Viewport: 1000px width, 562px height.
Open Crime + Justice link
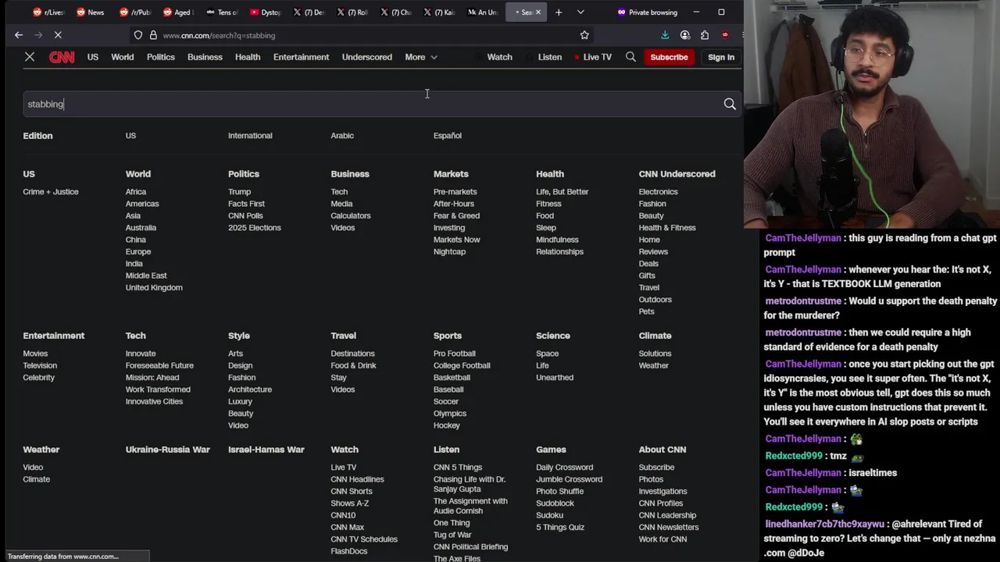click(51, 192)
